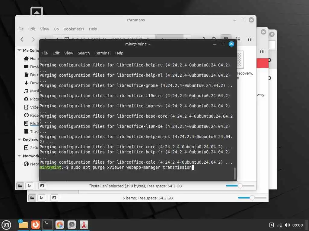Collapse the Devices section
Screen dimensions: 309x231
click(x=19, y=140)
